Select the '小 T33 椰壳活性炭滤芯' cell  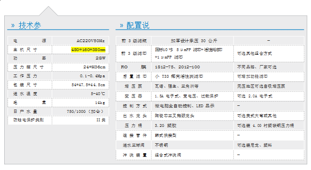click(x=179, y=76)
